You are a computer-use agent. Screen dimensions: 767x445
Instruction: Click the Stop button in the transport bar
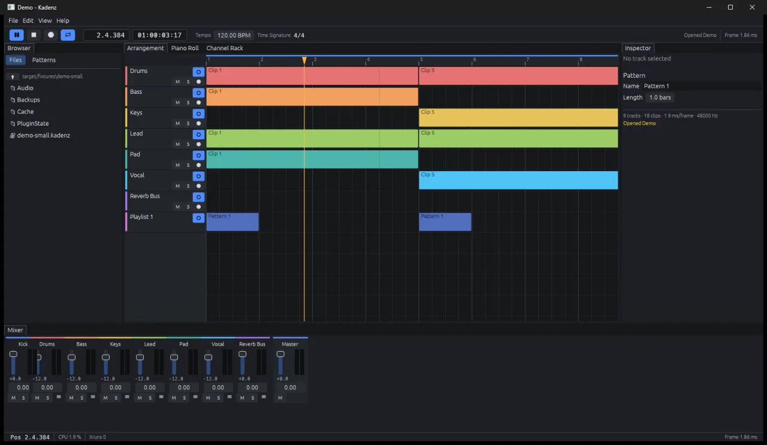pyautogui.click(x=34, y=35)
